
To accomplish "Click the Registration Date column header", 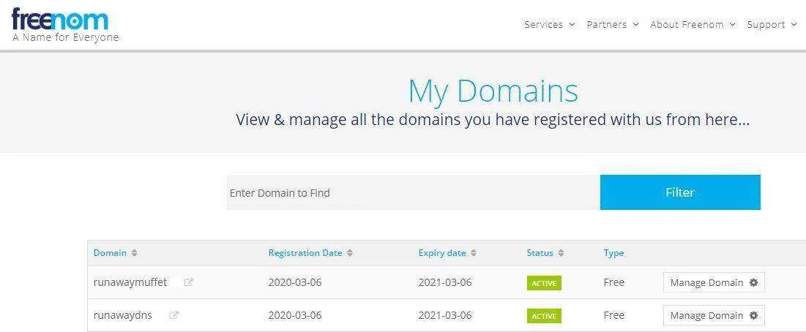I will (305, 253).
